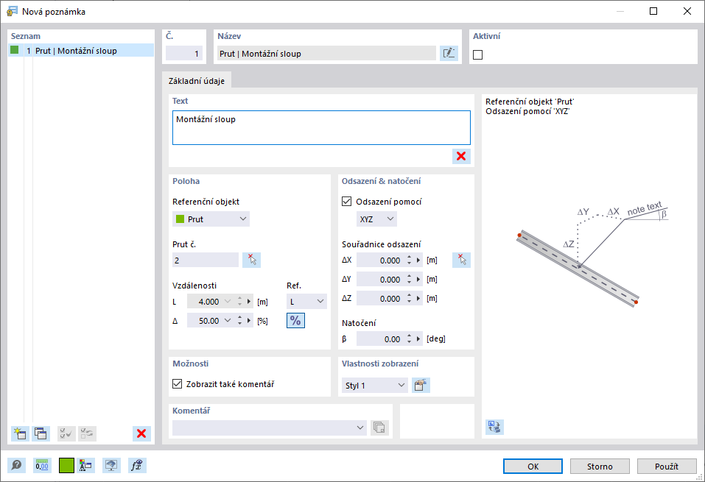The width and height of the screenshot is (705, 482).
Task: Toggle the percent relative distance button
Action: click(295, 320)
